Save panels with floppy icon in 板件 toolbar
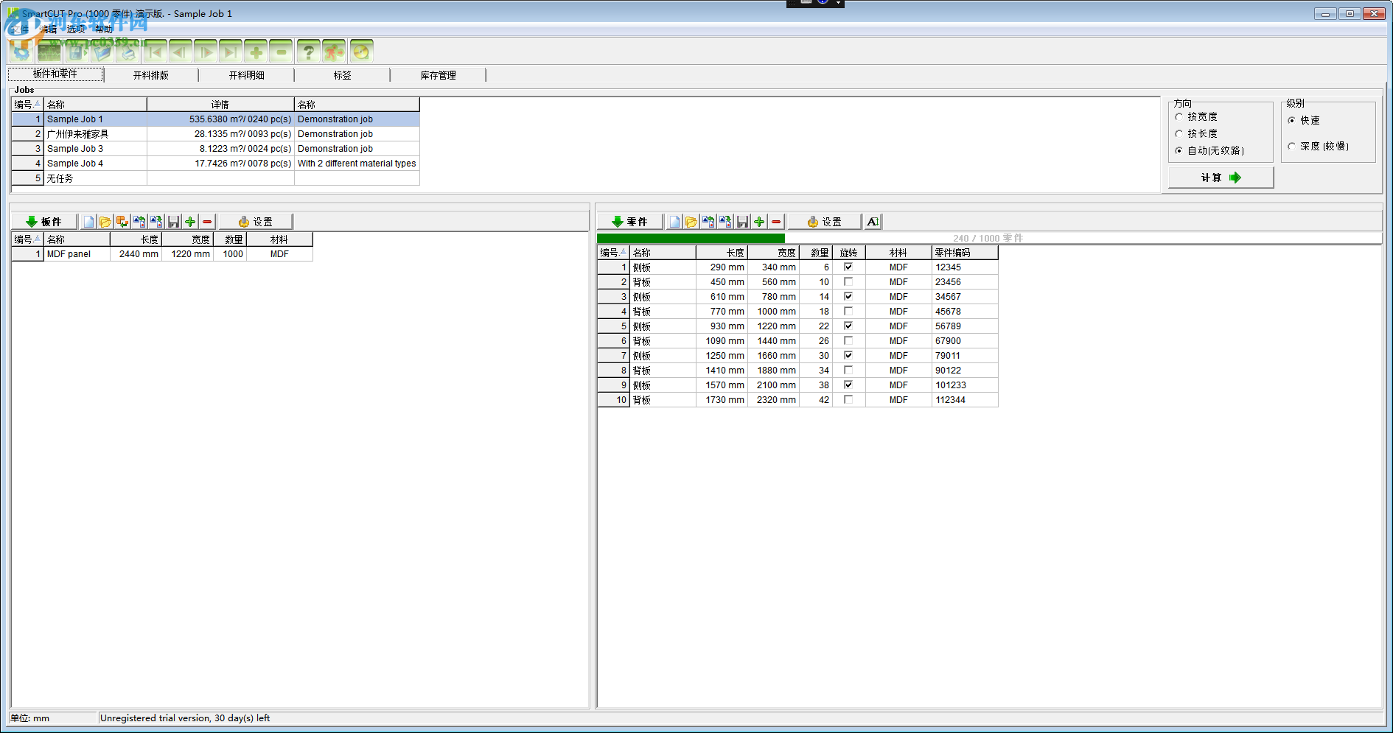 pyautogui.click(x=173, y=222)
